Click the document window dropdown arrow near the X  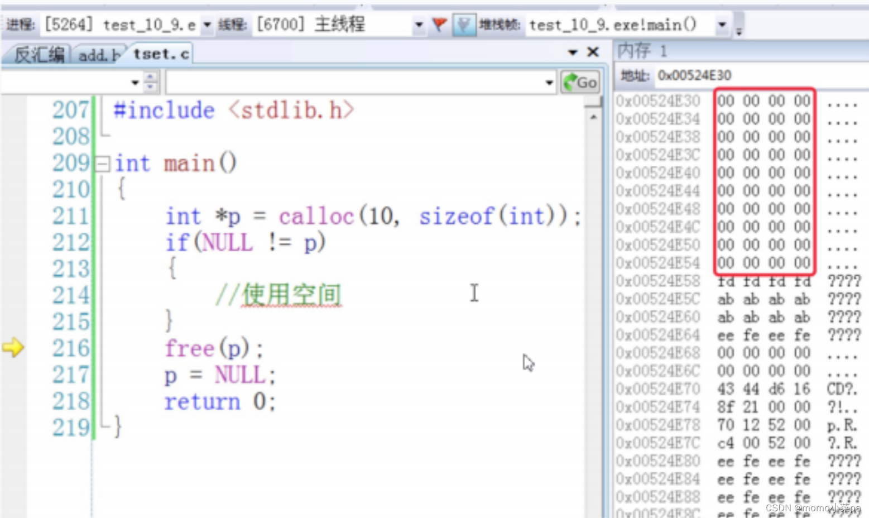click(x=573, y=51)
